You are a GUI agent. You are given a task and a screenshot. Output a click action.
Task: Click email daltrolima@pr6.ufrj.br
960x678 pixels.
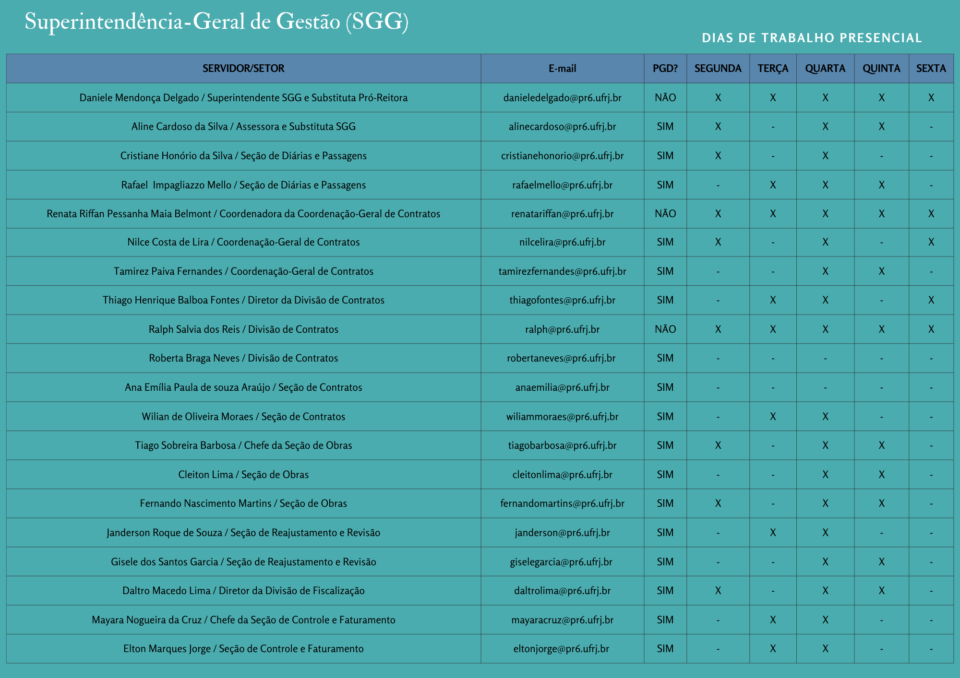tap(563, 591)
